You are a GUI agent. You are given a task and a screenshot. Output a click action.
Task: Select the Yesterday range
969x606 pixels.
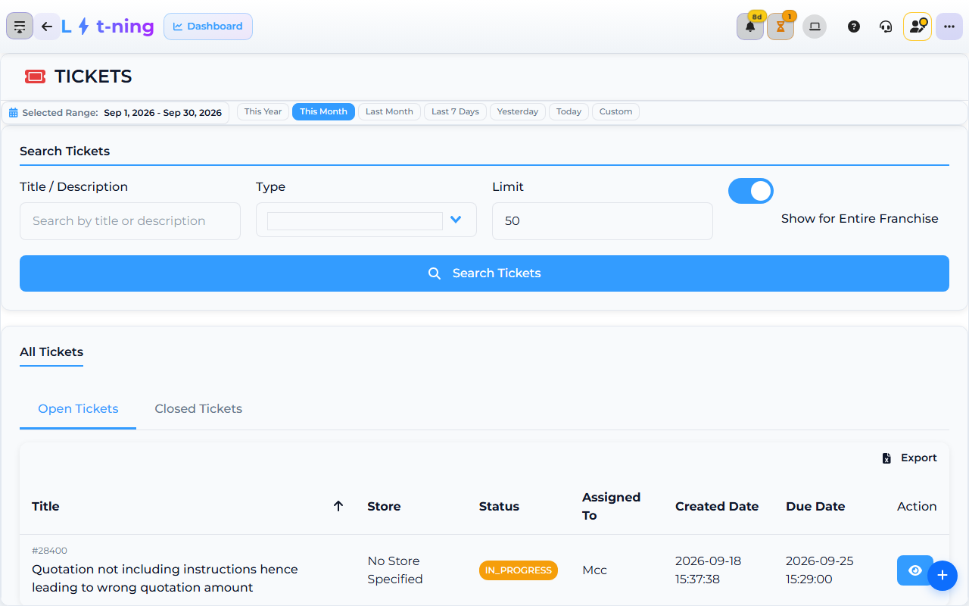tap(518, 112)
